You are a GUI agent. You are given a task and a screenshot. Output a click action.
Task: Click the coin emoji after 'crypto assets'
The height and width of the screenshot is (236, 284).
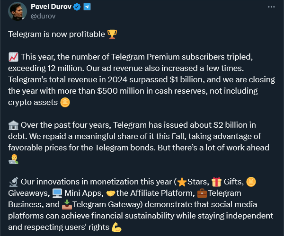pos(65,102)
